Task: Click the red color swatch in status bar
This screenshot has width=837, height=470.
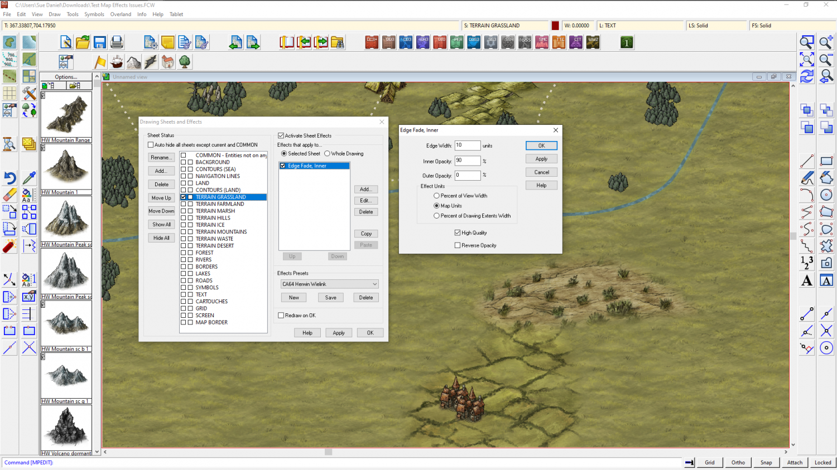Action: tap(555, 26)
